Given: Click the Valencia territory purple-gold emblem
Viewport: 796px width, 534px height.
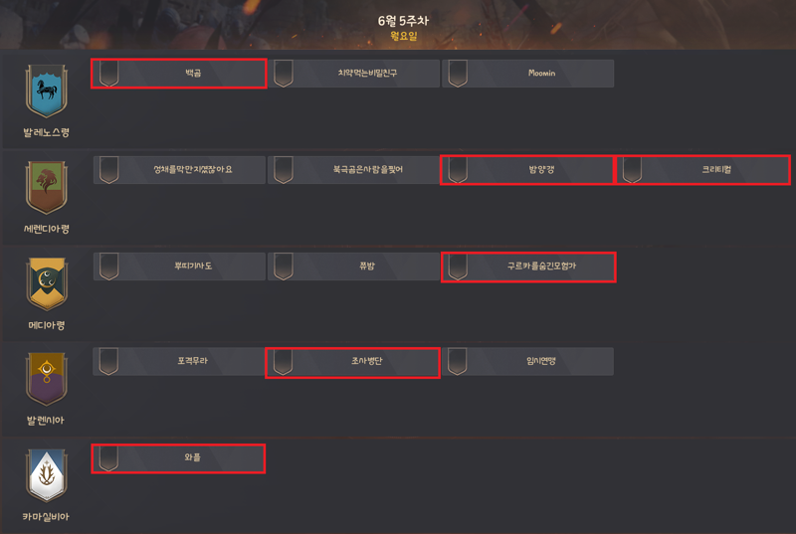Looking at the screenshot, I should [46, 379].
